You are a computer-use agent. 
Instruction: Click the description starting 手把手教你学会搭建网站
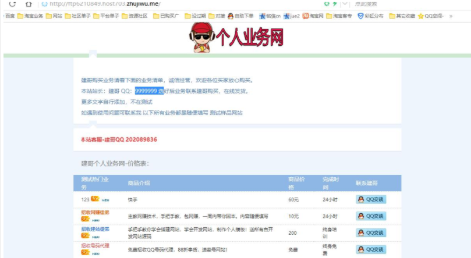click(x=200, y=233)
